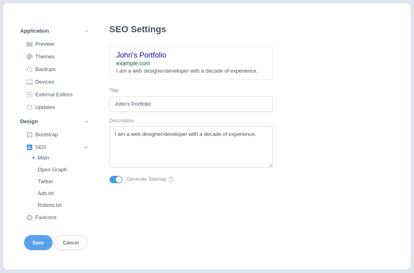The height and width of the screenshot is (273, 414).
Task: Open Themes via its palette icon
Action: [x=29, y=56]
